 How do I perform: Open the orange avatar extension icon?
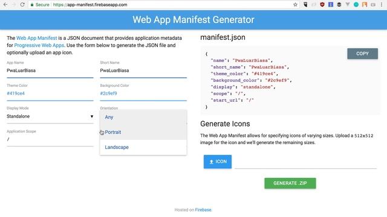[365, 4]
